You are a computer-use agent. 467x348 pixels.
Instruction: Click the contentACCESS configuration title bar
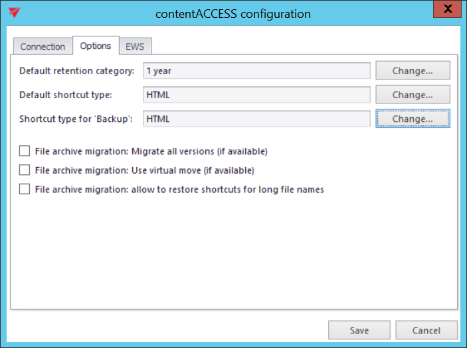click(233, 13)
